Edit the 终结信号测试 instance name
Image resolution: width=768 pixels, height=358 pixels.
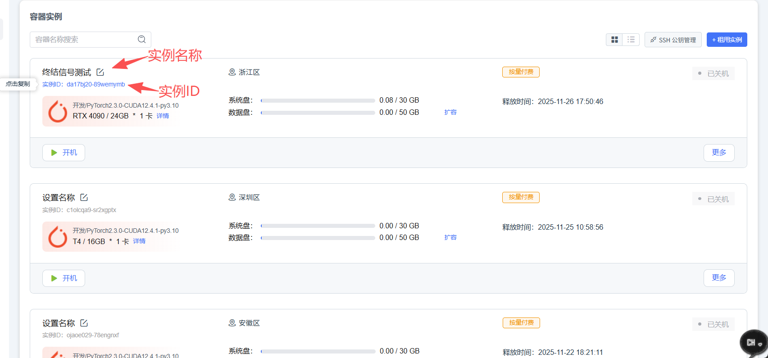tap(100, 72)
